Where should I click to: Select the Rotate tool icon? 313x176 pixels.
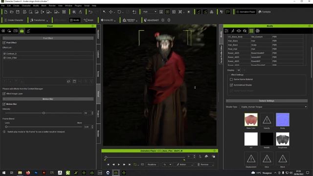coord(119,12)
